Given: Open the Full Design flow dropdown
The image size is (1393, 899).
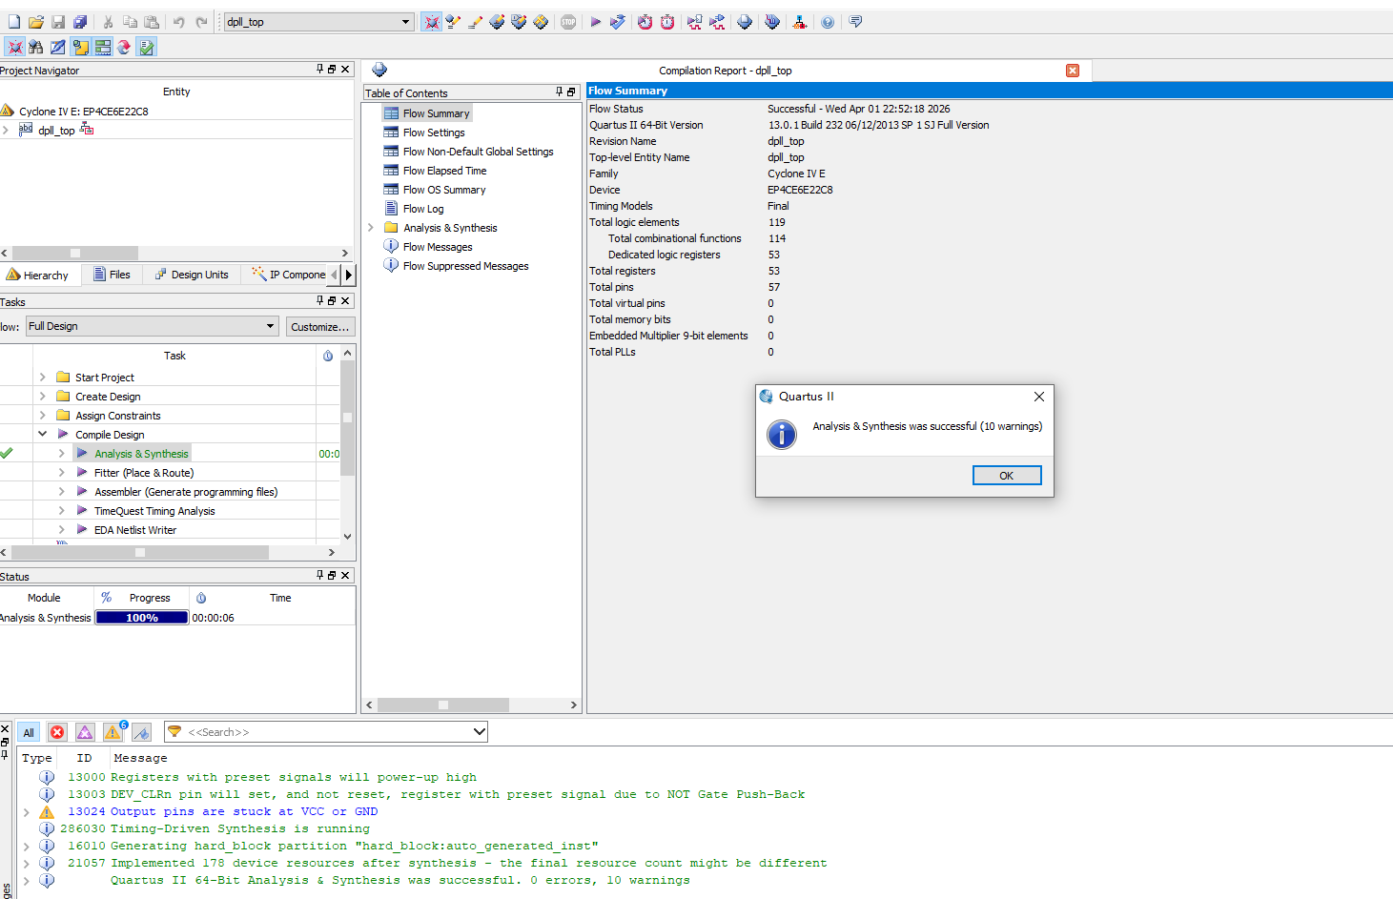Looking at the screenshot, I should 270,326.
